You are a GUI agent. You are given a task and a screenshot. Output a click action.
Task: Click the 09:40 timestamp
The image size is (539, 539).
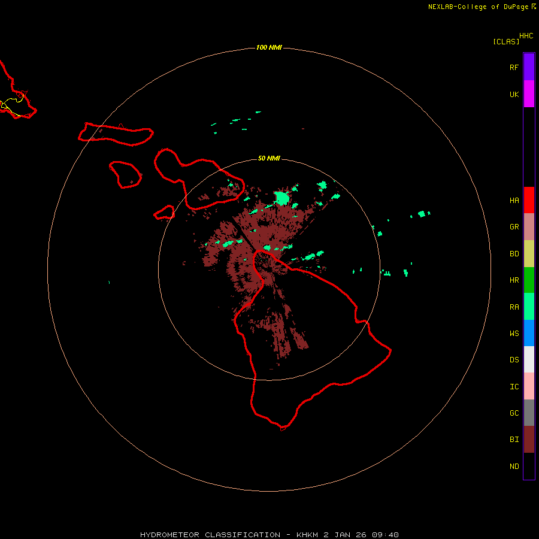click(x=385, y=535)
